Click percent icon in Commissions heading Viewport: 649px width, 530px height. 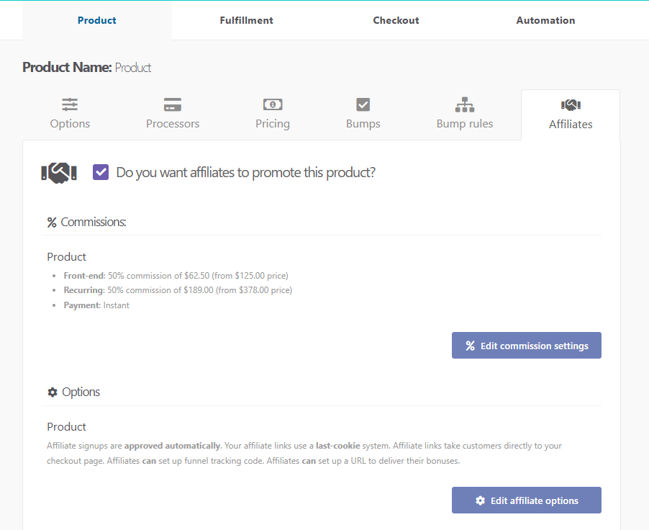click(52, 223)
